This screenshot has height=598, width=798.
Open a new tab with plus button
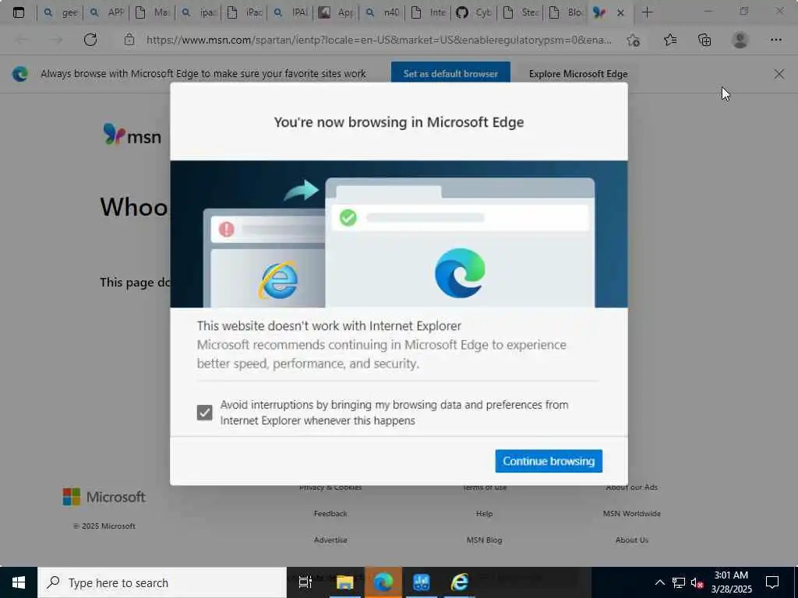pos(647,12)
